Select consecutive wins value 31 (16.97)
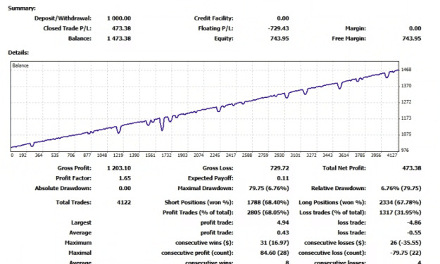This screenshot has width=440, height=264. (x=274, y=243)
